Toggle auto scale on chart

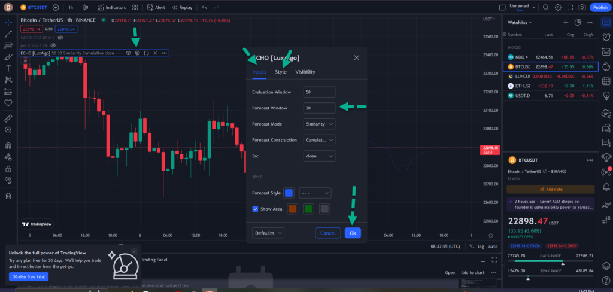coord(493,247)
